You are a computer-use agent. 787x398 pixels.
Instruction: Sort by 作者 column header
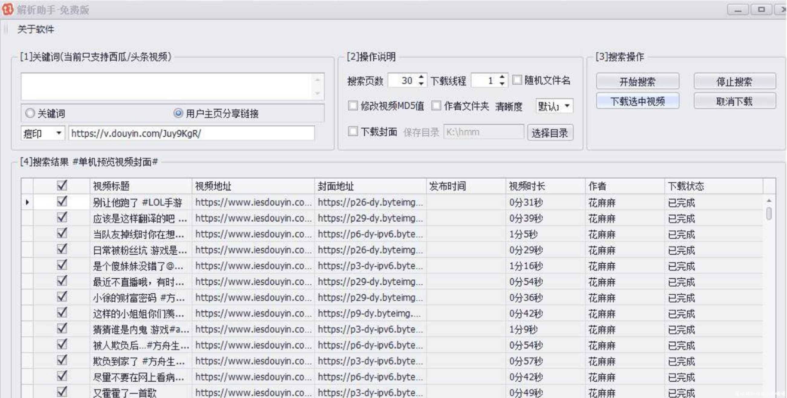[625, 186]
